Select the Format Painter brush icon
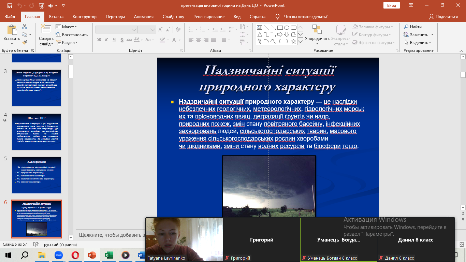Image resolution: width=466 pixels, height=262 pixels. coord(25,42)
